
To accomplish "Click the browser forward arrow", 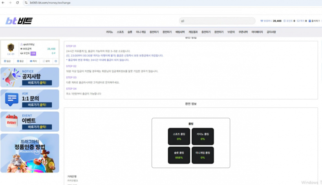I will [x=10, y=3].
